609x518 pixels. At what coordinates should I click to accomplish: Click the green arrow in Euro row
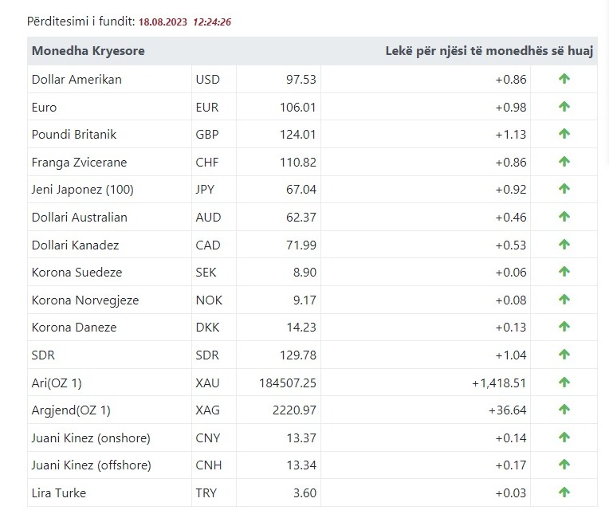point(564,107)
